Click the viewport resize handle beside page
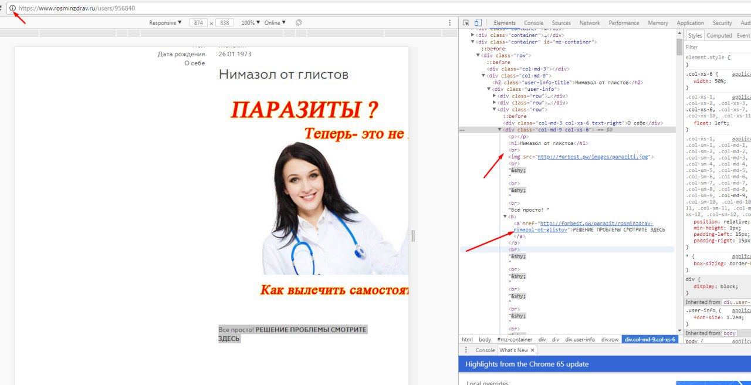Viewport: 751px width, 385px height. click(412, 235)
